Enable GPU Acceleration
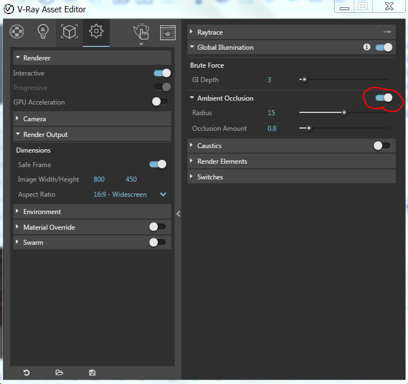This screenshot has width=408, height=384. (160, 102)
